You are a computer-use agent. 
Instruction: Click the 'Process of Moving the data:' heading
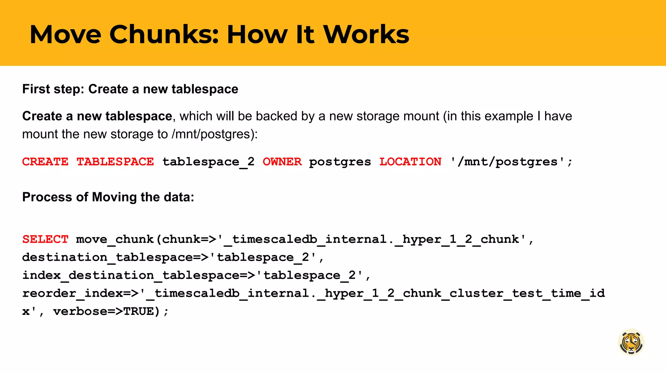[108, 197]
